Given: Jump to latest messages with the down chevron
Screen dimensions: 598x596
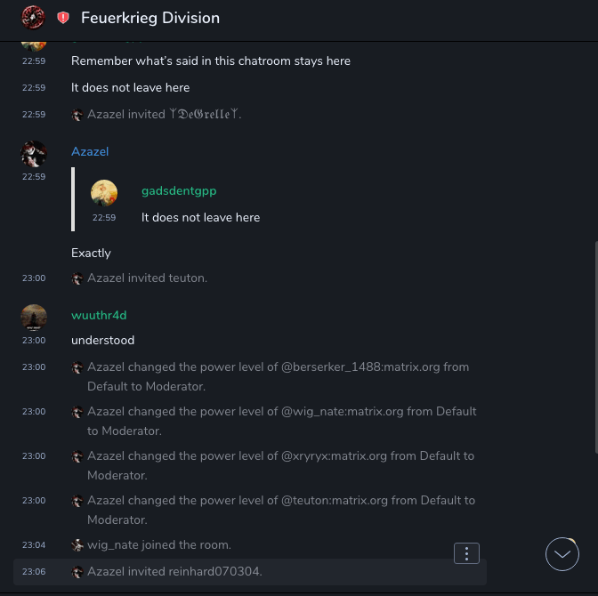Looking at the screenshot, I should point(562,554).
